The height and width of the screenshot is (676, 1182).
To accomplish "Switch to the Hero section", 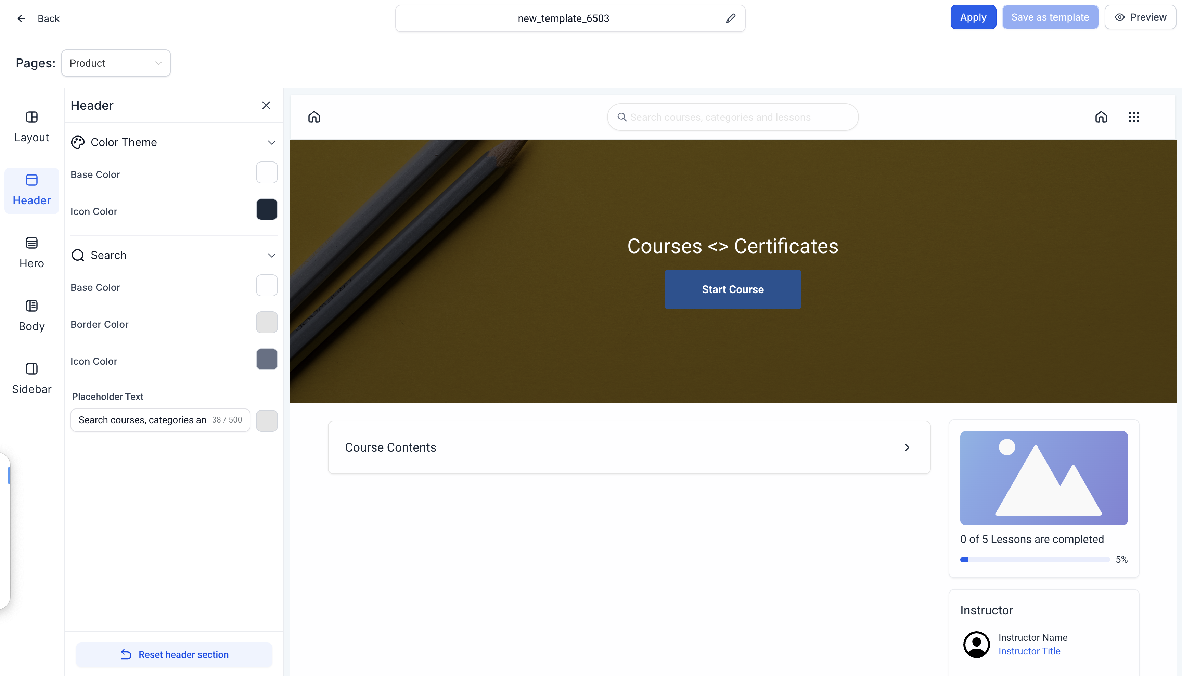I will click(31, 252).
